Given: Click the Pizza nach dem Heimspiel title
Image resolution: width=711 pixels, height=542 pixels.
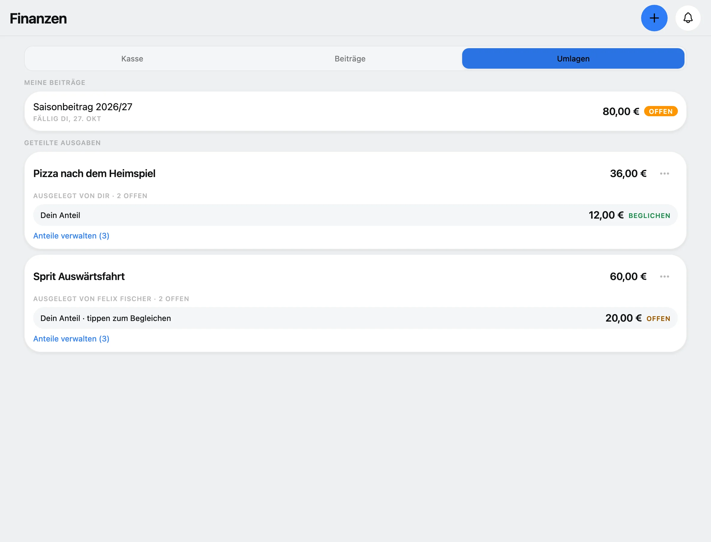Looking at the screenshot, I should click(94, 173).
